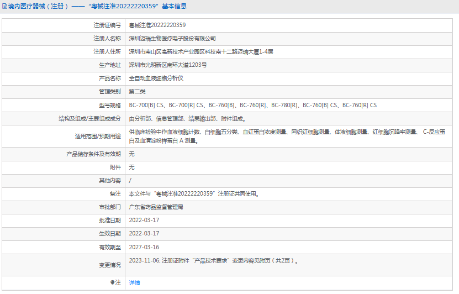Select 深圳市光明新区南环大道1203号 value
Screen dimensions: 459x294
pos(168,65)
